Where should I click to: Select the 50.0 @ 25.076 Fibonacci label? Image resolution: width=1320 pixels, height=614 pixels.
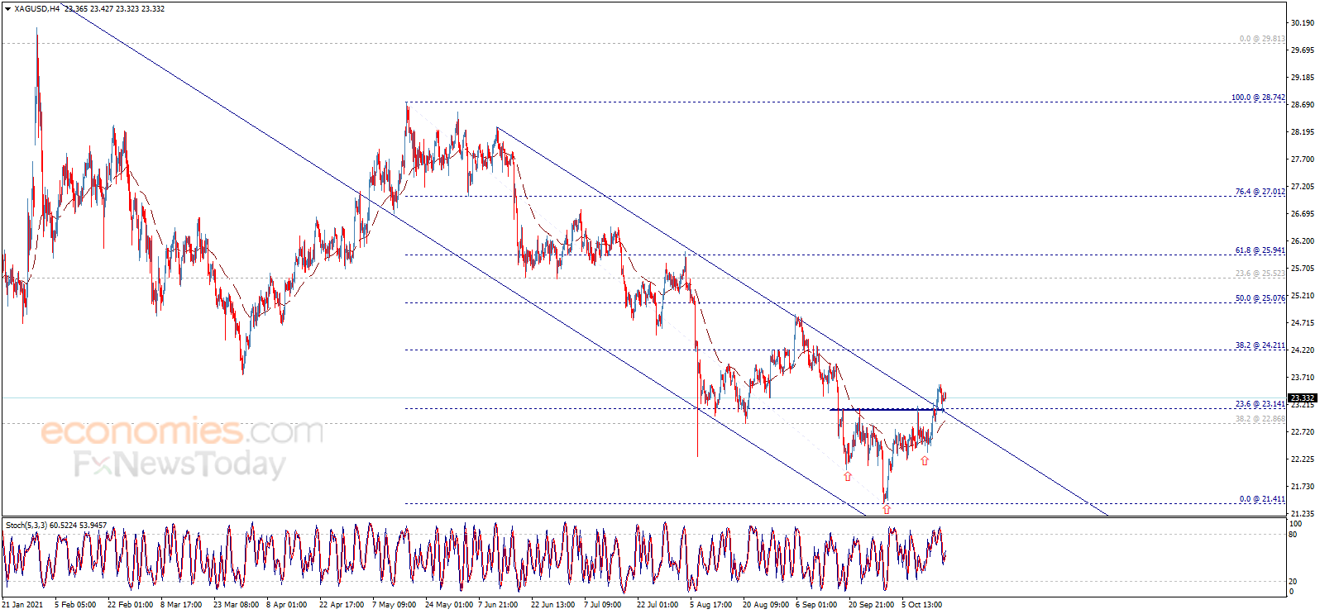pyautogui.click(x=1260, y=298)
